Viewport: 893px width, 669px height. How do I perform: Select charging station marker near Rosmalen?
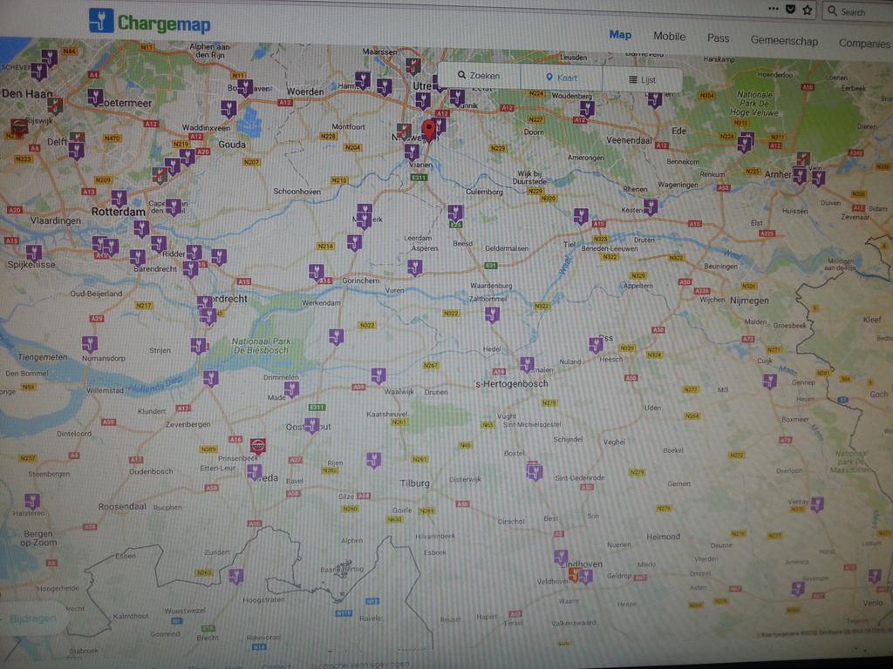click(527, 364)
